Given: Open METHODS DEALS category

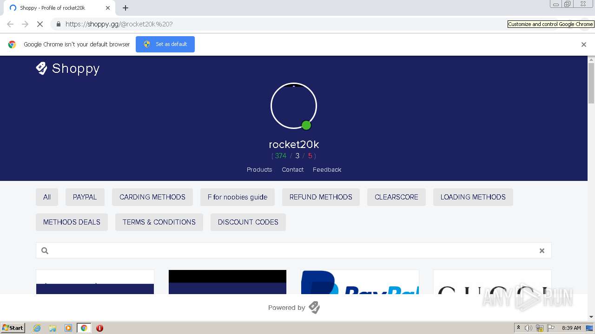Looking at the screenshot, I should click(x=72, y=222).
